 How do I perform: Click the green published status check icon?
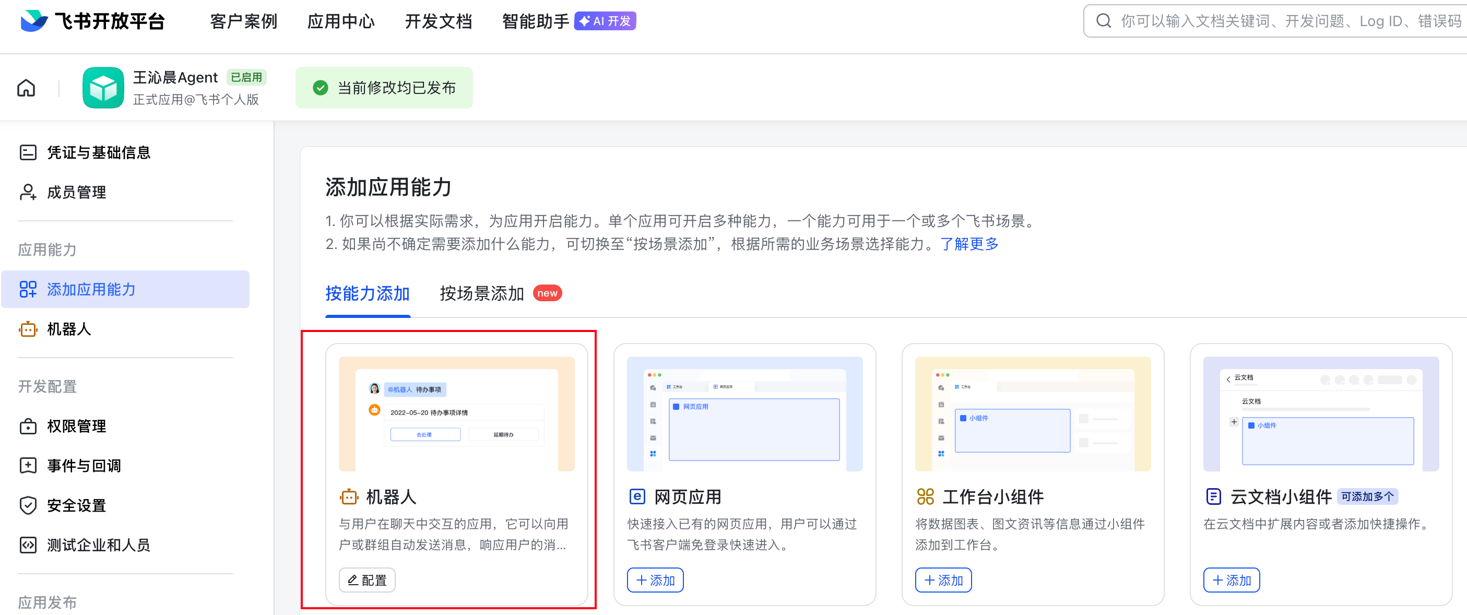click(x=320, y=87)
